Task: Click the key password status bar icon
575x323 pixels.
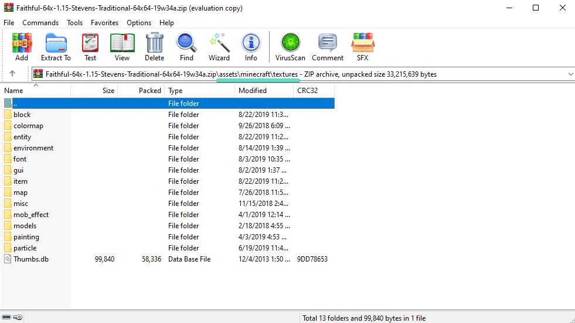Action: (18, 317)
